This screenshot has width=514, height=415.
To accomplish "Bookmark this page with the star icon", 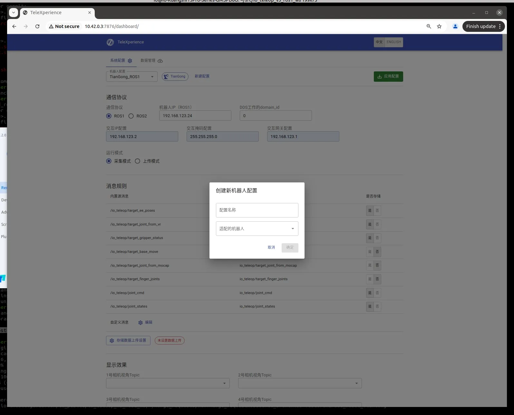I will pos(439,26).
